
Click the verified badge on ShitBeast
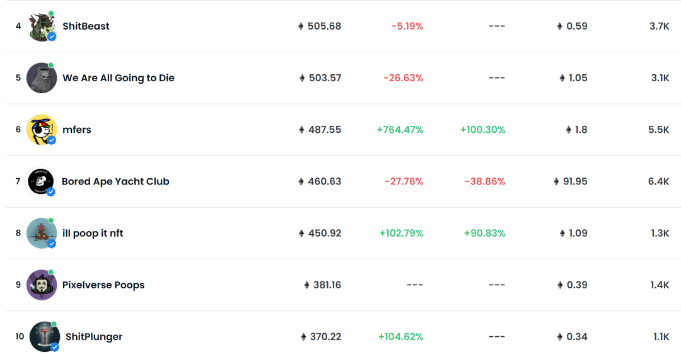pos(52,37)
